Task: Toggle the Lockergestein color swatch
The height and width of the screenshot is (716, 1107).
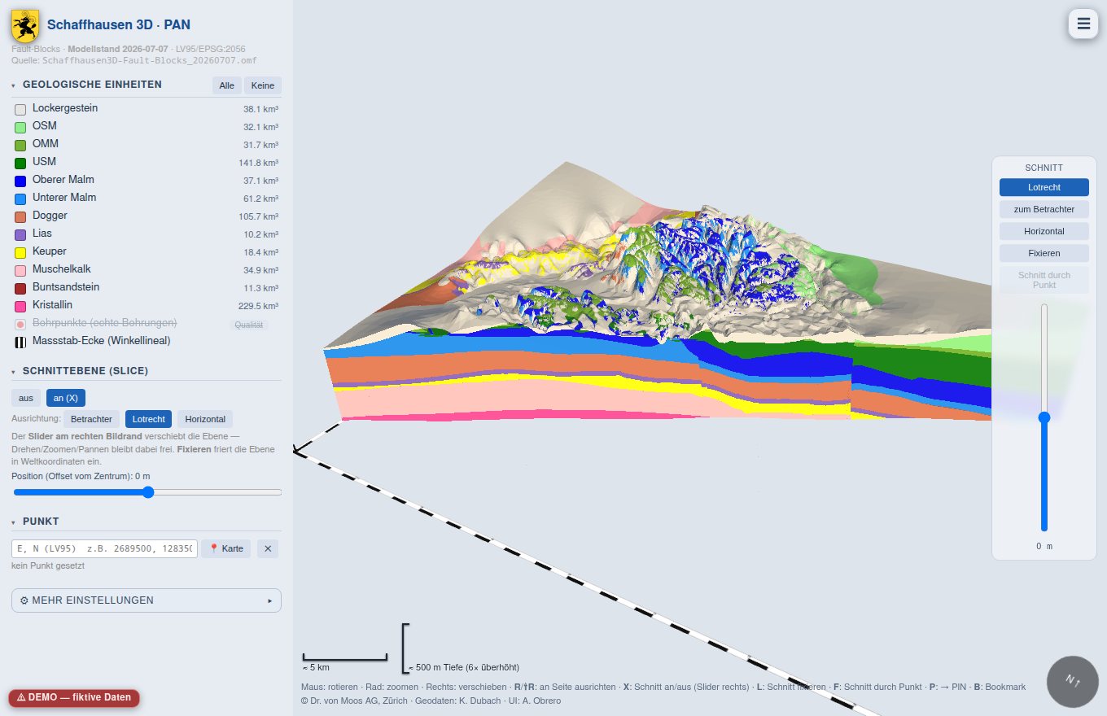Action: [x=20, y=109]
